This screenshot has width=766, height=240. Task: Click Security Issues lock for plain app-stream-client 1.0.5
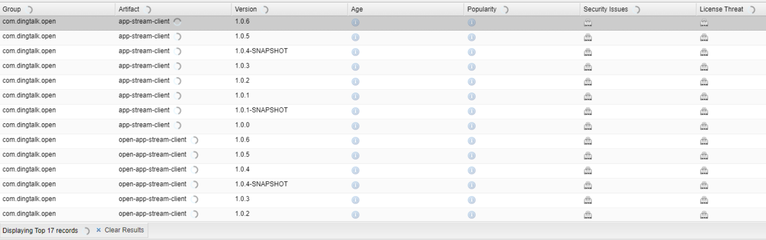coord(588,37)
